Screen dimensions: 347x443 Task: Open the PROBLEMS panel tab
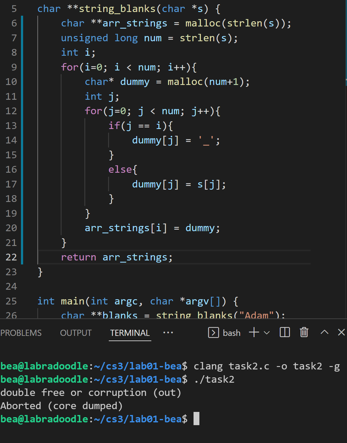[21, 333]
